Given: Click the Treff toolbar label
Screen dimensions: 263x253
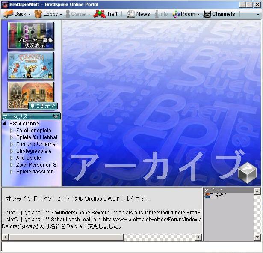Looking at the screenshot, I should [112, 14].
